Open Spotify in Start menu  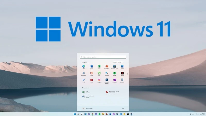pyautogui.click(x=114, y=74)
